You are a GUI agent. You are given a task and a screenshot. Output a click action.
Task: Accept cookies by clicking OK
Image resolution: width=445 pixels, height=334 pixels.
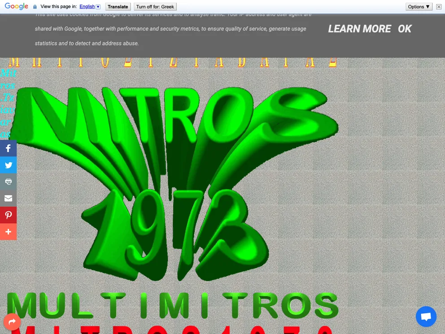tap(405, 29)
